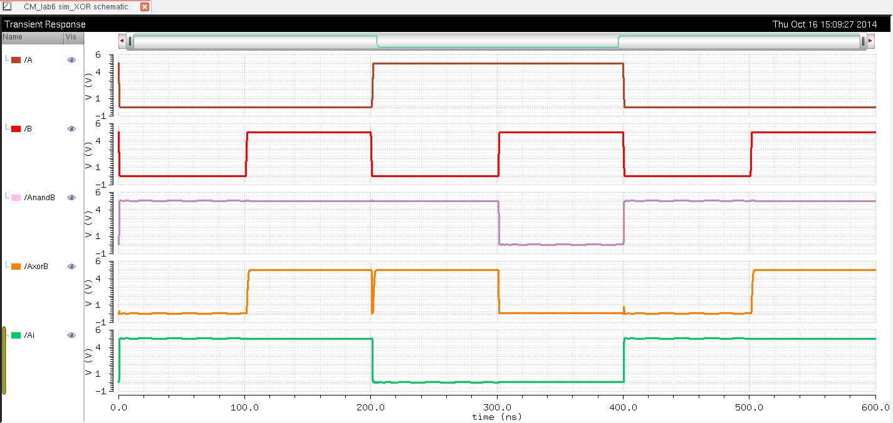Click the orange /AxorB color swatch

coord(16,266)
